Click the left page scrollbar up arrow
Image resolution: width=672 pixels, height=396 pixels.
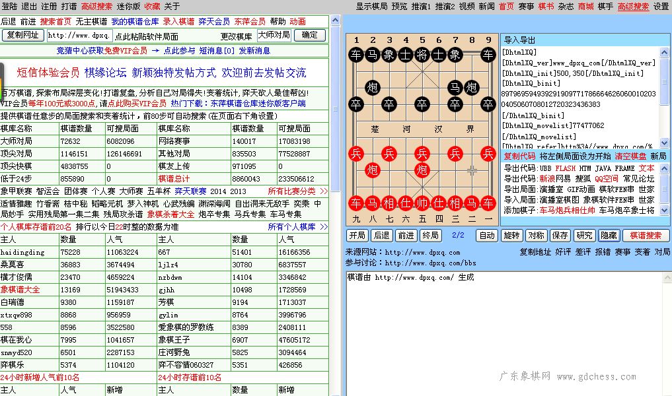click(336, 20)
